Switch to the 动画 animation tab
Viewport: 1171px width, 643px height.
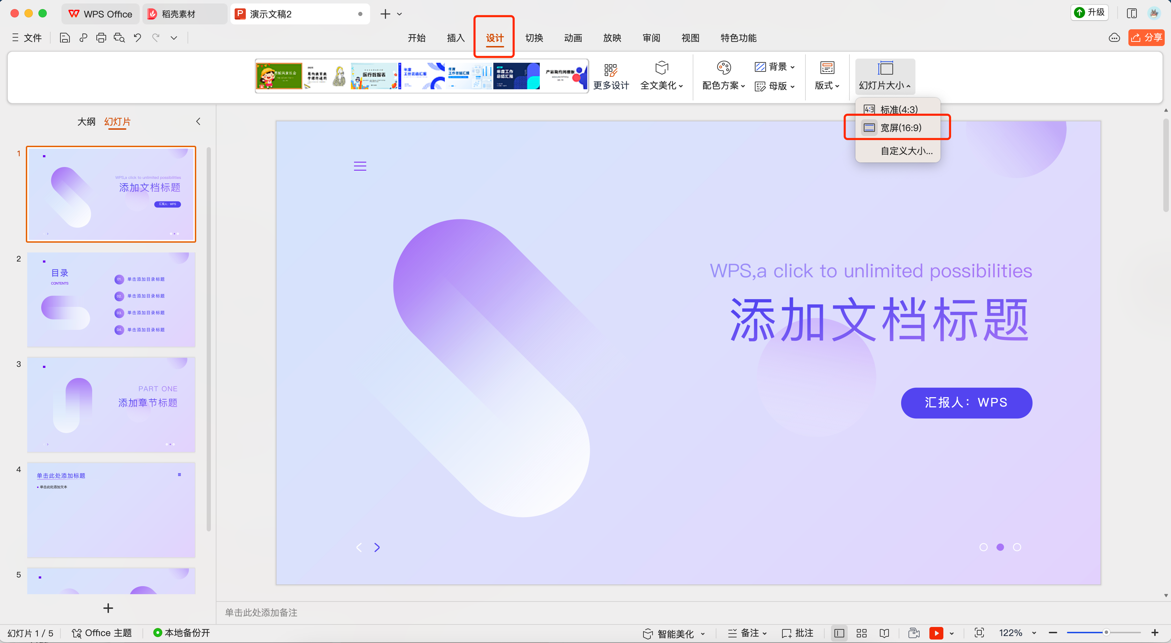tap(573, 38)
